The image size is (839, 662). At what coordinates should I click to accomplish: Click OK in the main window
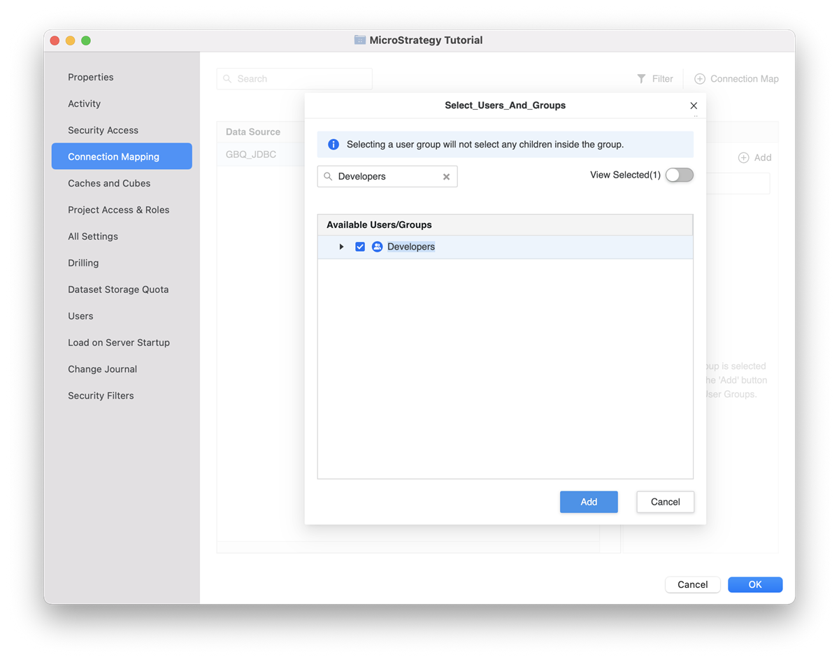click(x=754, y=584)
